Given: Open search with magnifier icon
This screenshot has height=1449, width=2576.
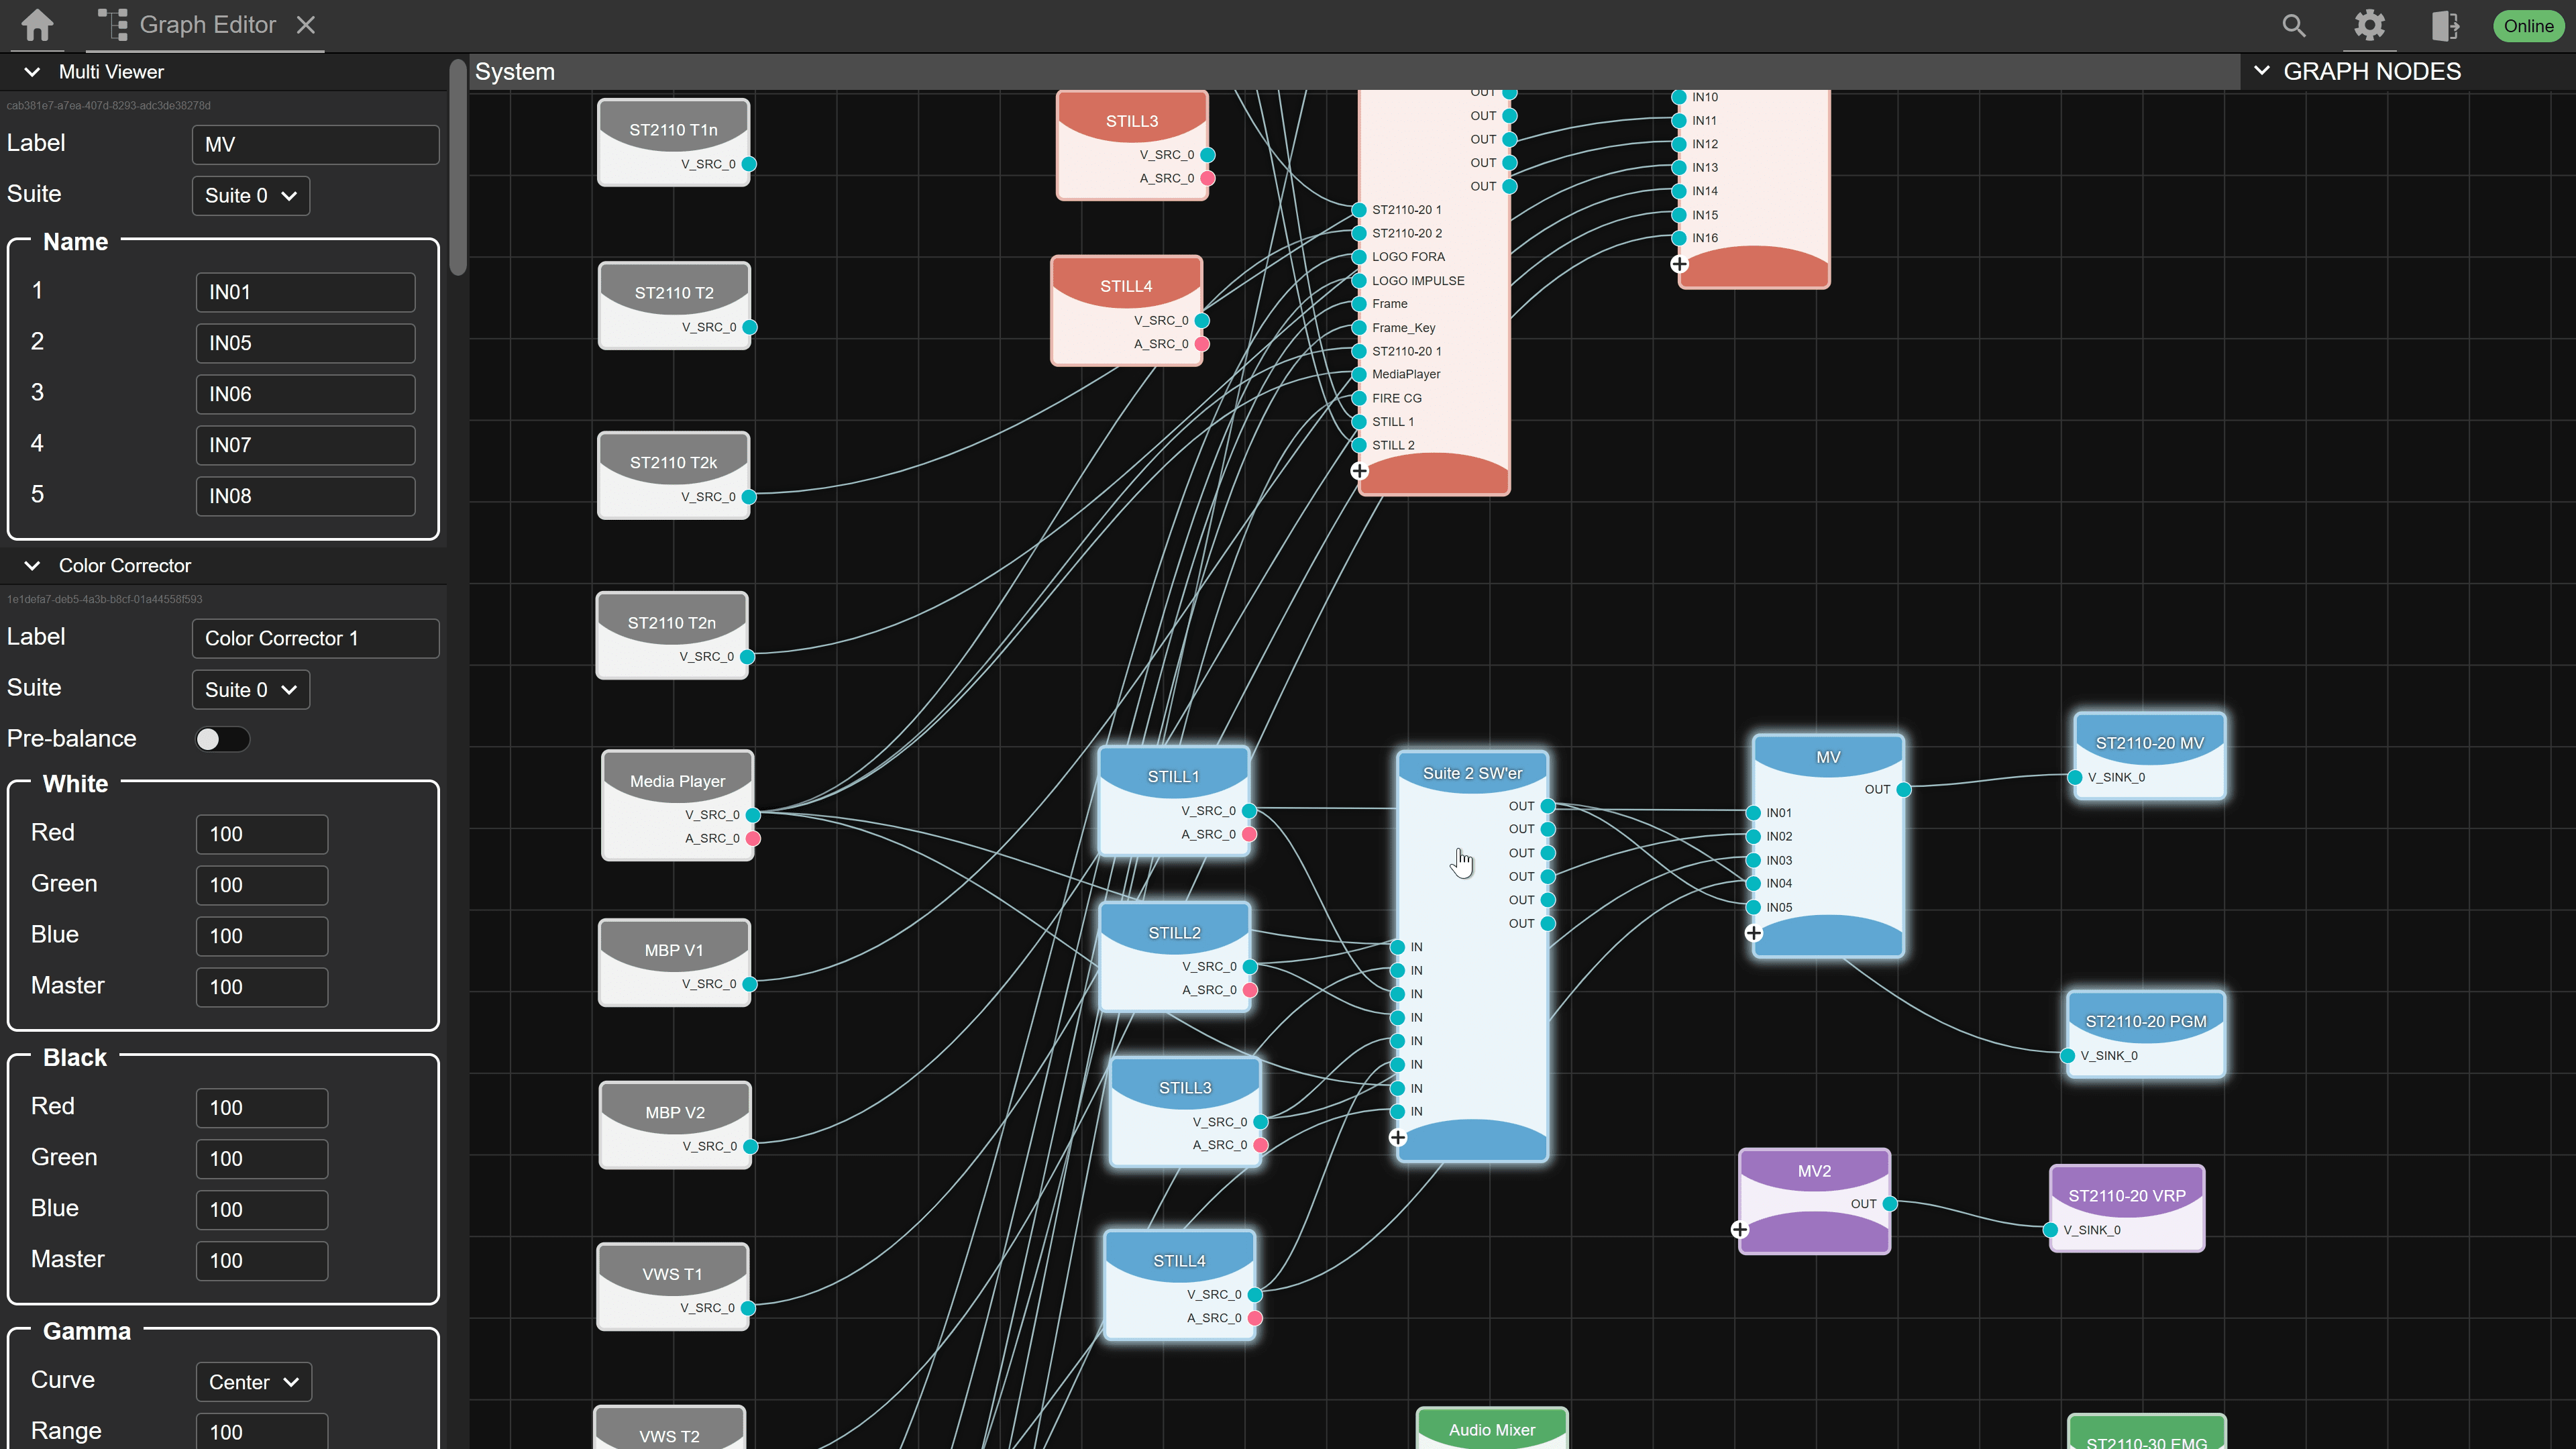Looking at the screenshot, I should (x=2294, y=26).
